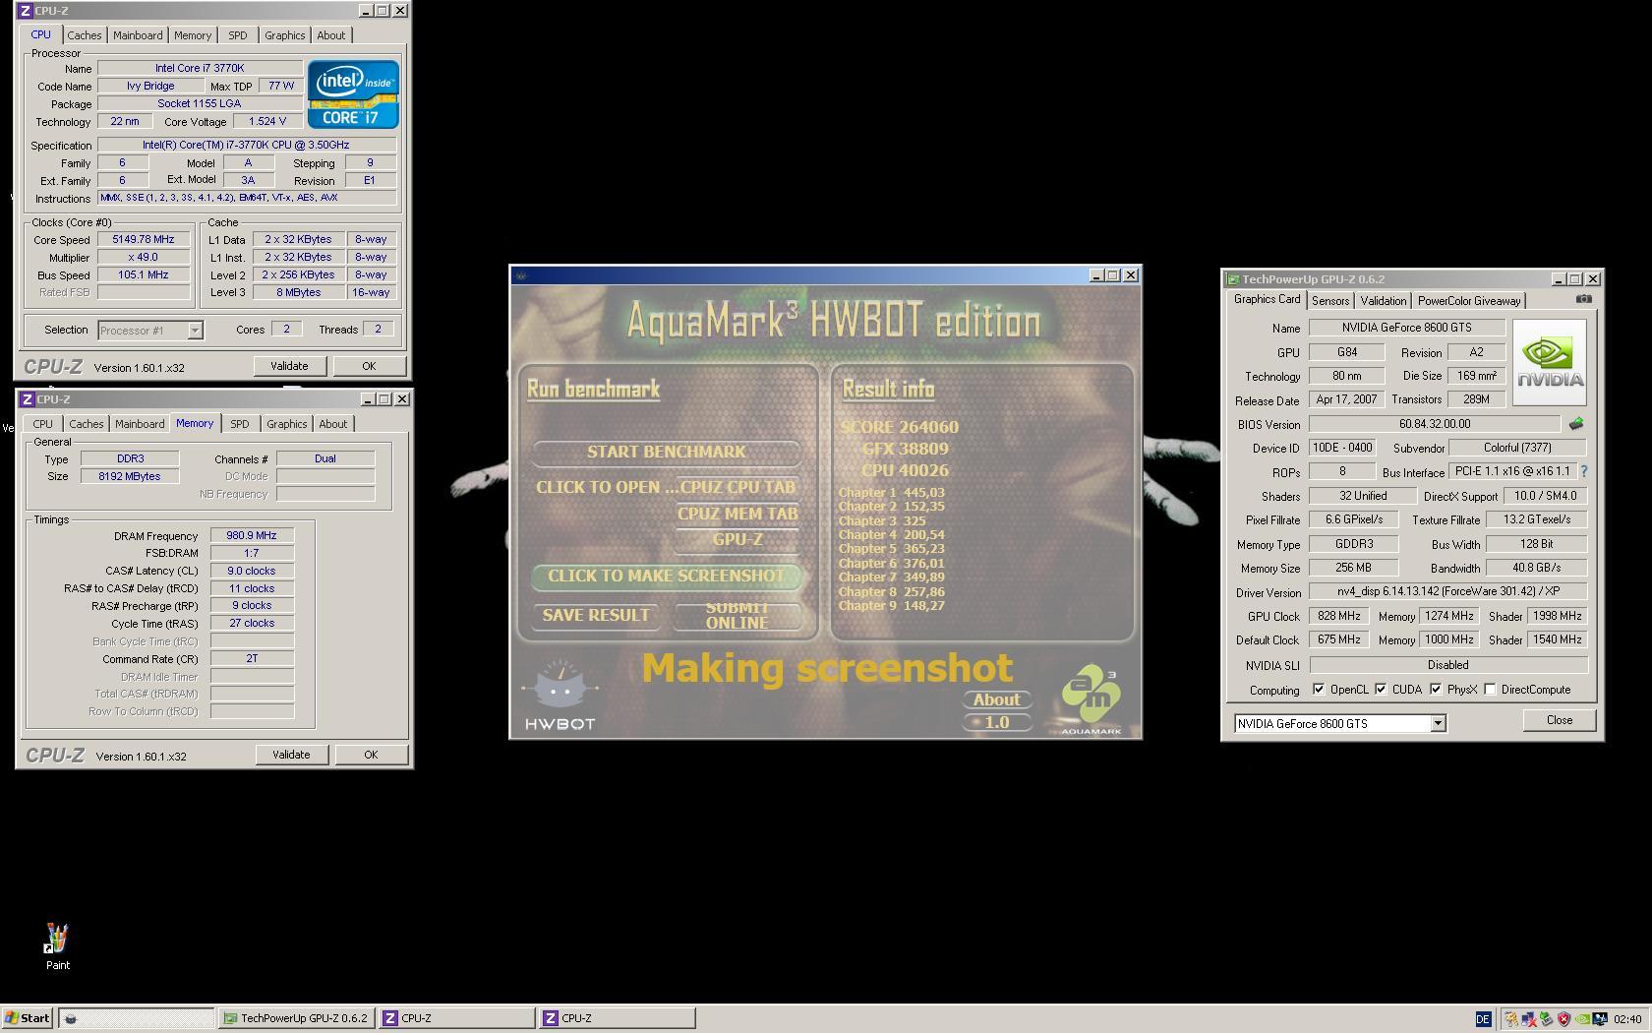Image resolution: width=1652 pixels, height=1033 pixels.
Task: Open the GPU selection dropdown in GPU-Z
Action: (1437, 723)
